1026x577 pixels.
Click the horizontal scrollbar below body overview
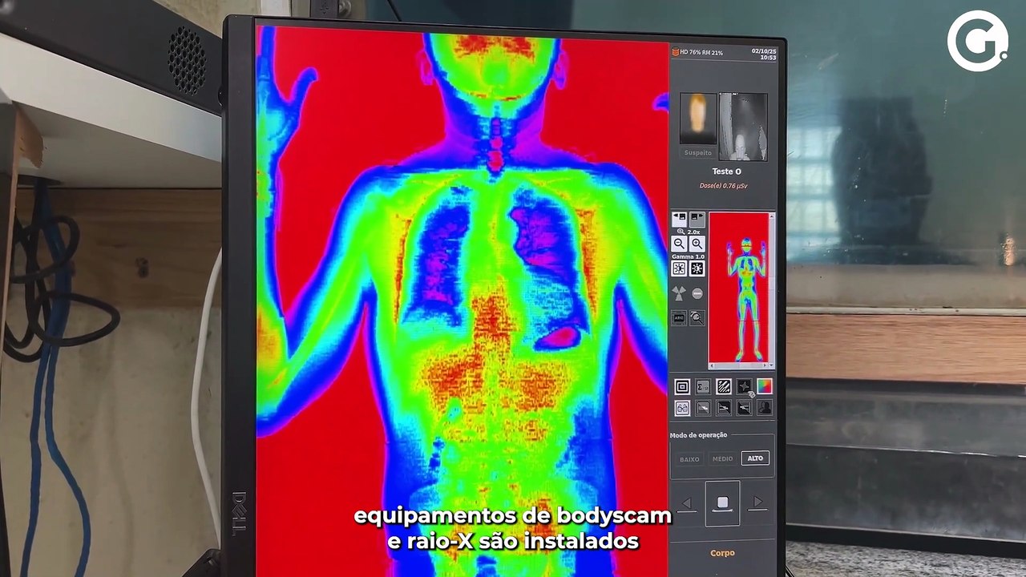(738, 366)
